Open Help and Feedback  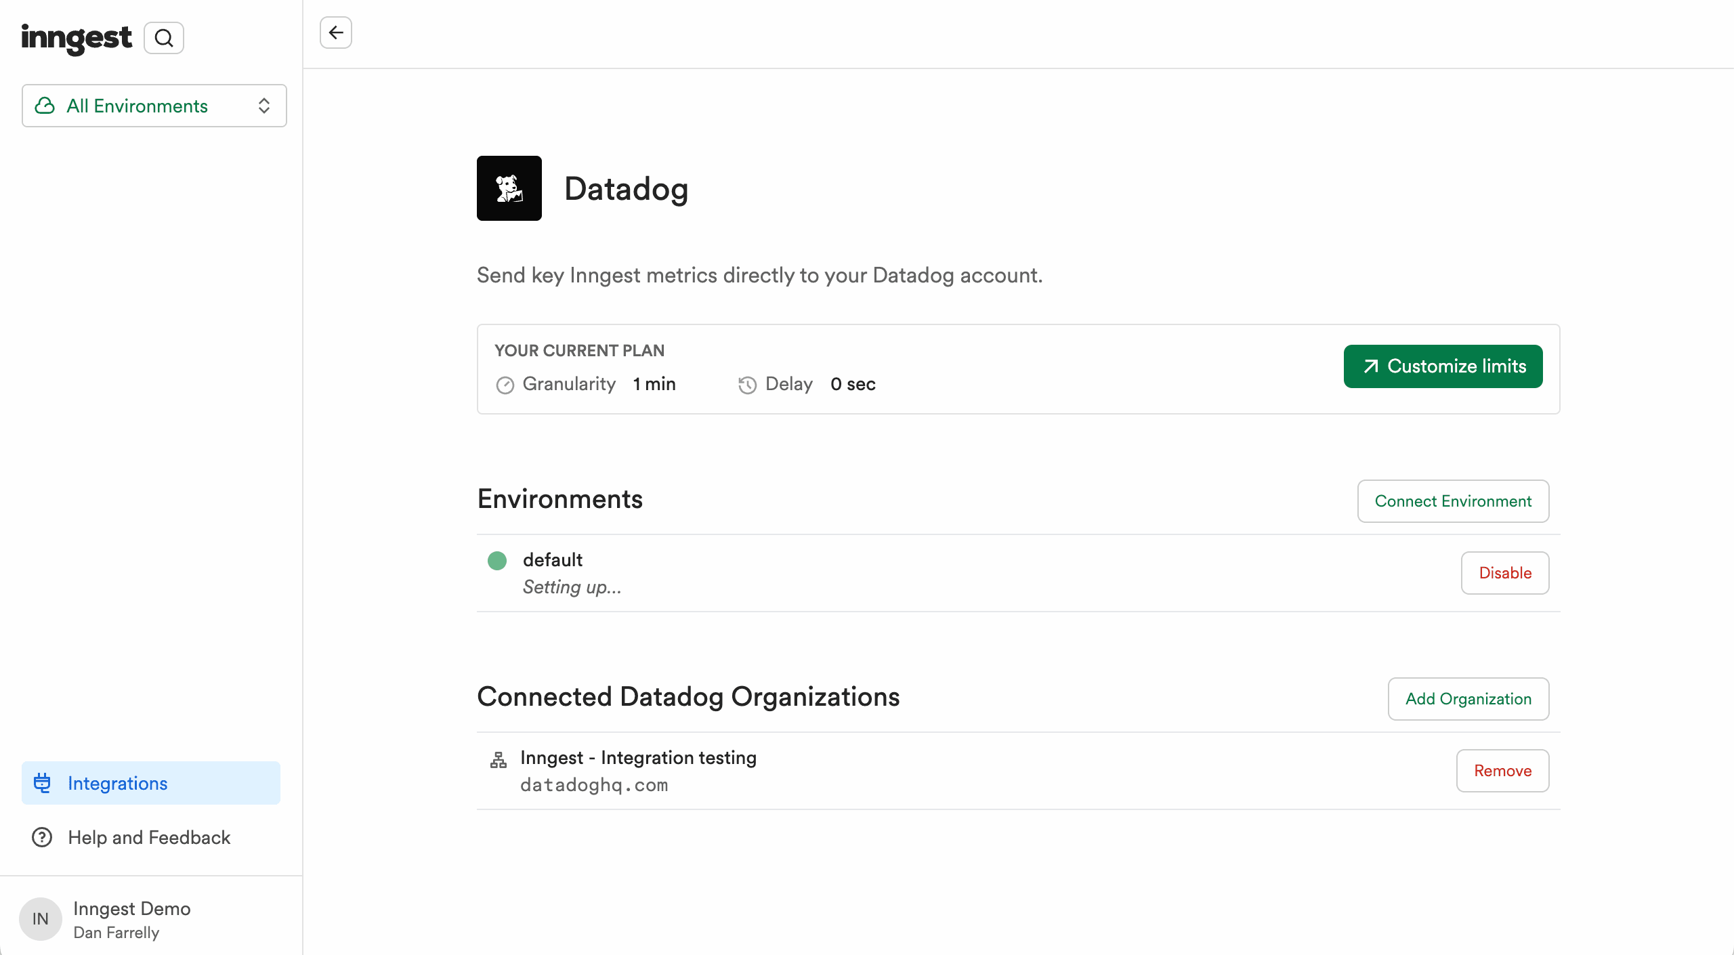(149, 837)
